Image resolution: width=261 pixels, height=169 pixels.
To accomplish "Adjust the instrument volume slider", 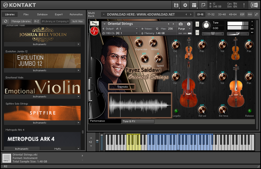I will [238, 34].
